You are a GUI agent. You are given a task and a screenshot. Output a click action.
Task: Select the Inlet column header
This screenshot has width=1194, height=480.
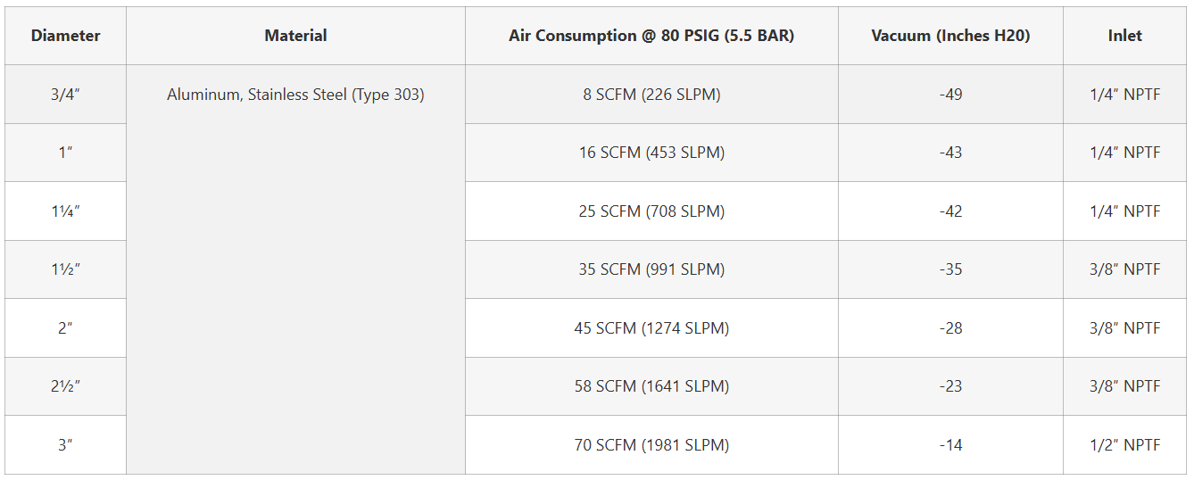1124,36
